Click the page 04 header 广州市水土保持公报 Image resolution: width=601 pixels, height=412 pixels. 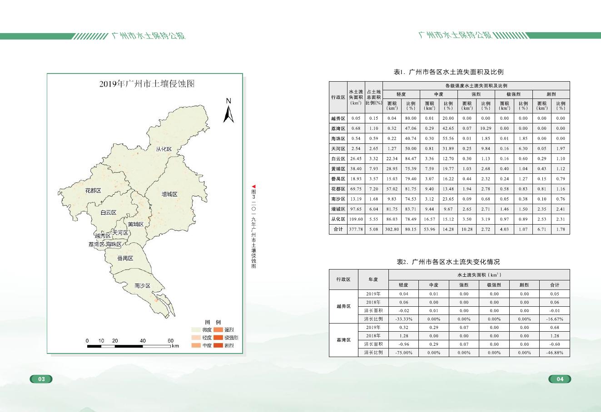(x=456, y=35)
